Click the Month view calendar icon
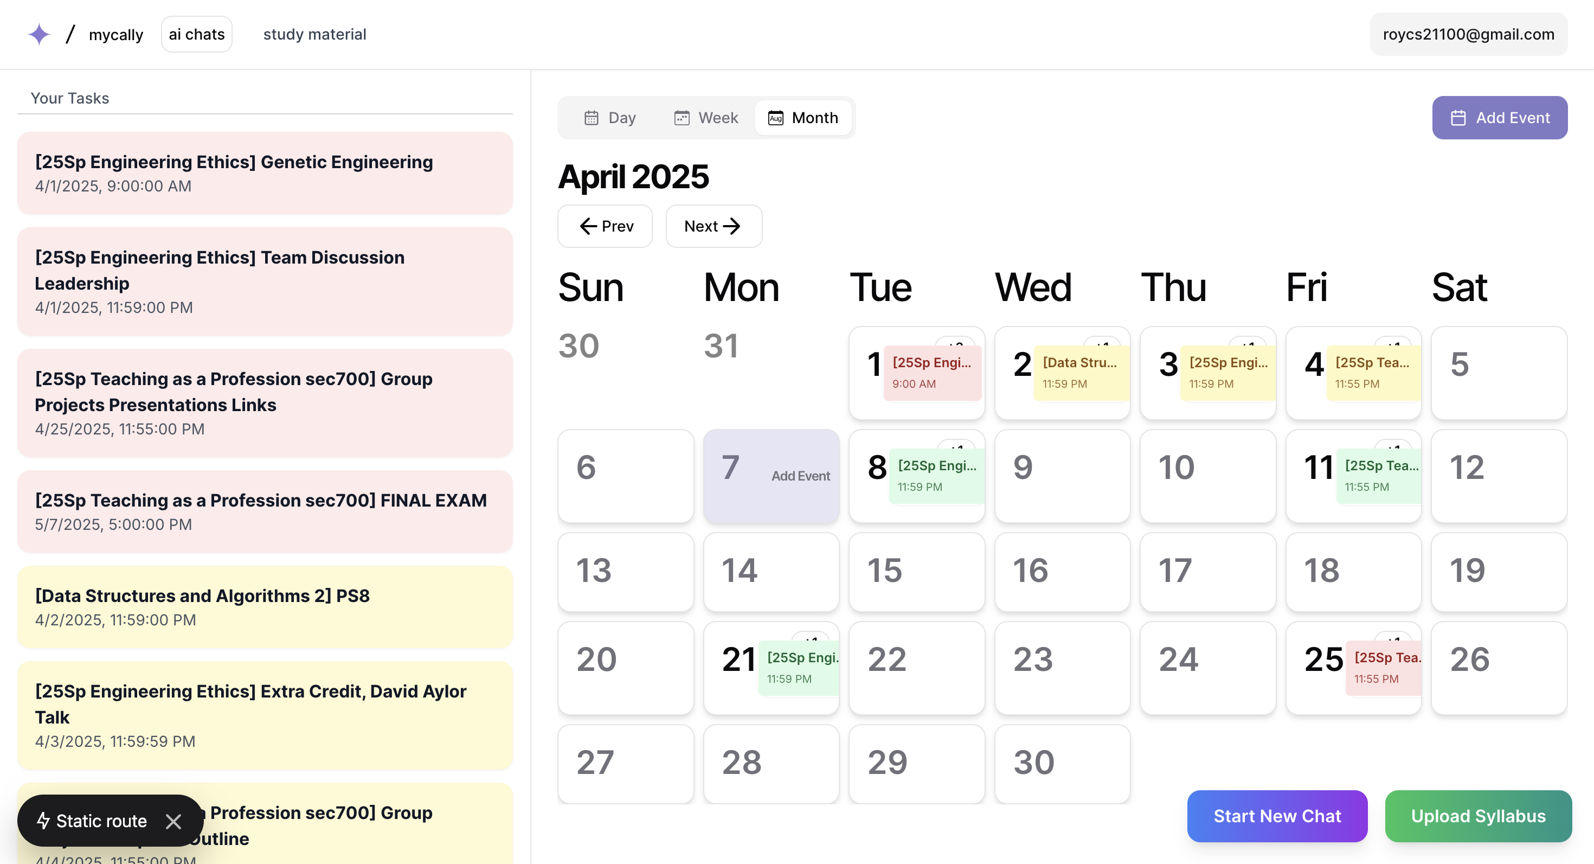The width and height of the screenshot is (1594, 864). (775, 118)
